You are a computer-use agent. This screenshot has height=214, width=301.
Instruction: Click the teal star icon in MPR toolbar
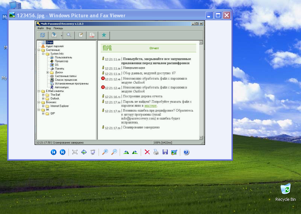point(104,35)
